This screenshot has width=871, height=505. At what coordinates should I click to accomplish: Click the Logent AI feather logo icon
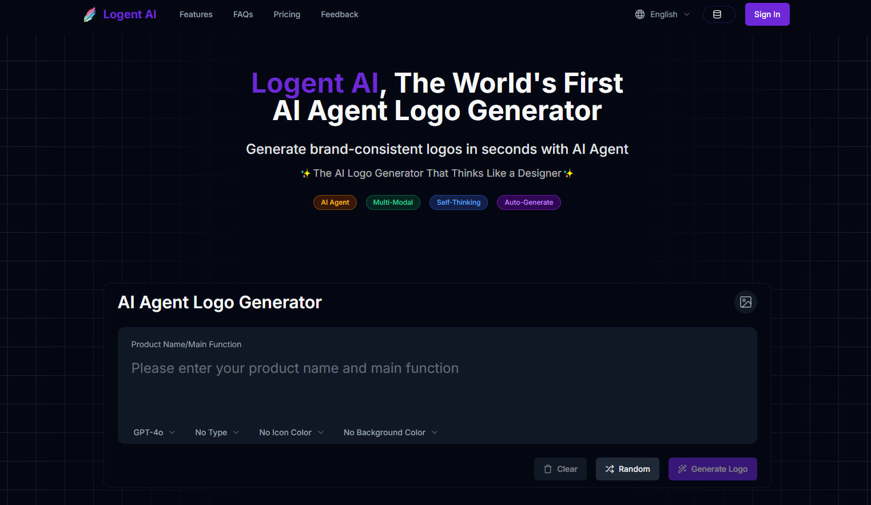point(90,14)
